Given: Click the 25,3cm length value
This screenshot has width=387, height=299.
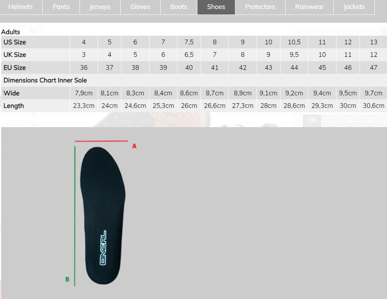Looking at the screenshot, I should 163,106.
